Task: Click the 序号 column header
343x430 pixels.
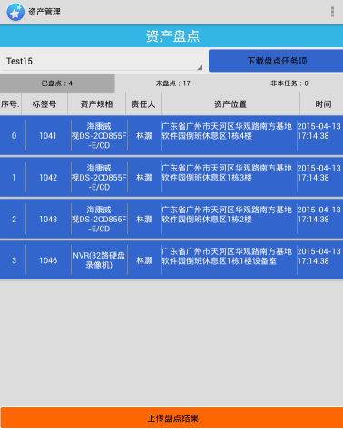Action: [x=10, y=104]
